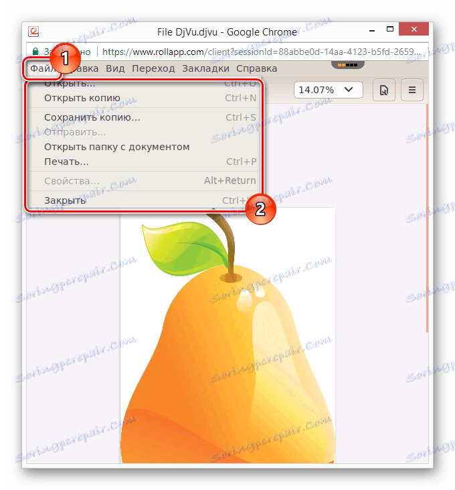This screenshot has height=490, width=455.
Task: Click the orange vertical scrollbar
Action: pyautogui.click(x=427, y=218)
